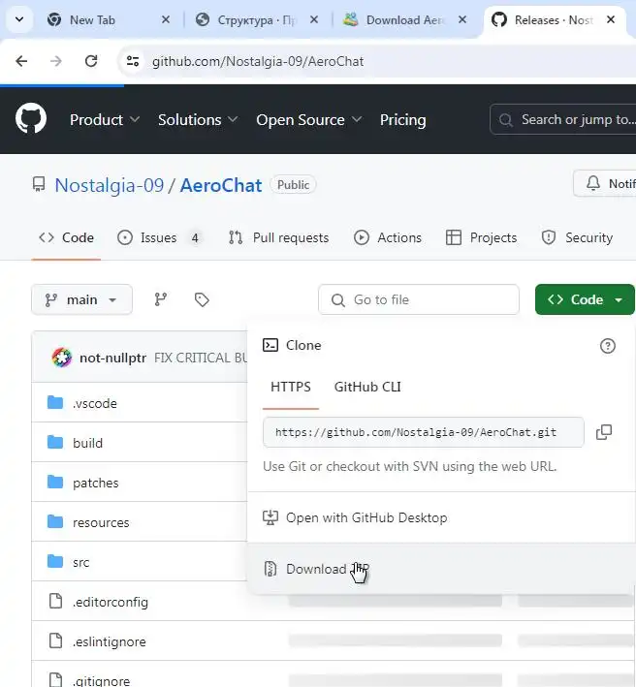Screen dimensions: 636x687
Task: Open the Actions tab
Action: (x=388, y=237)
